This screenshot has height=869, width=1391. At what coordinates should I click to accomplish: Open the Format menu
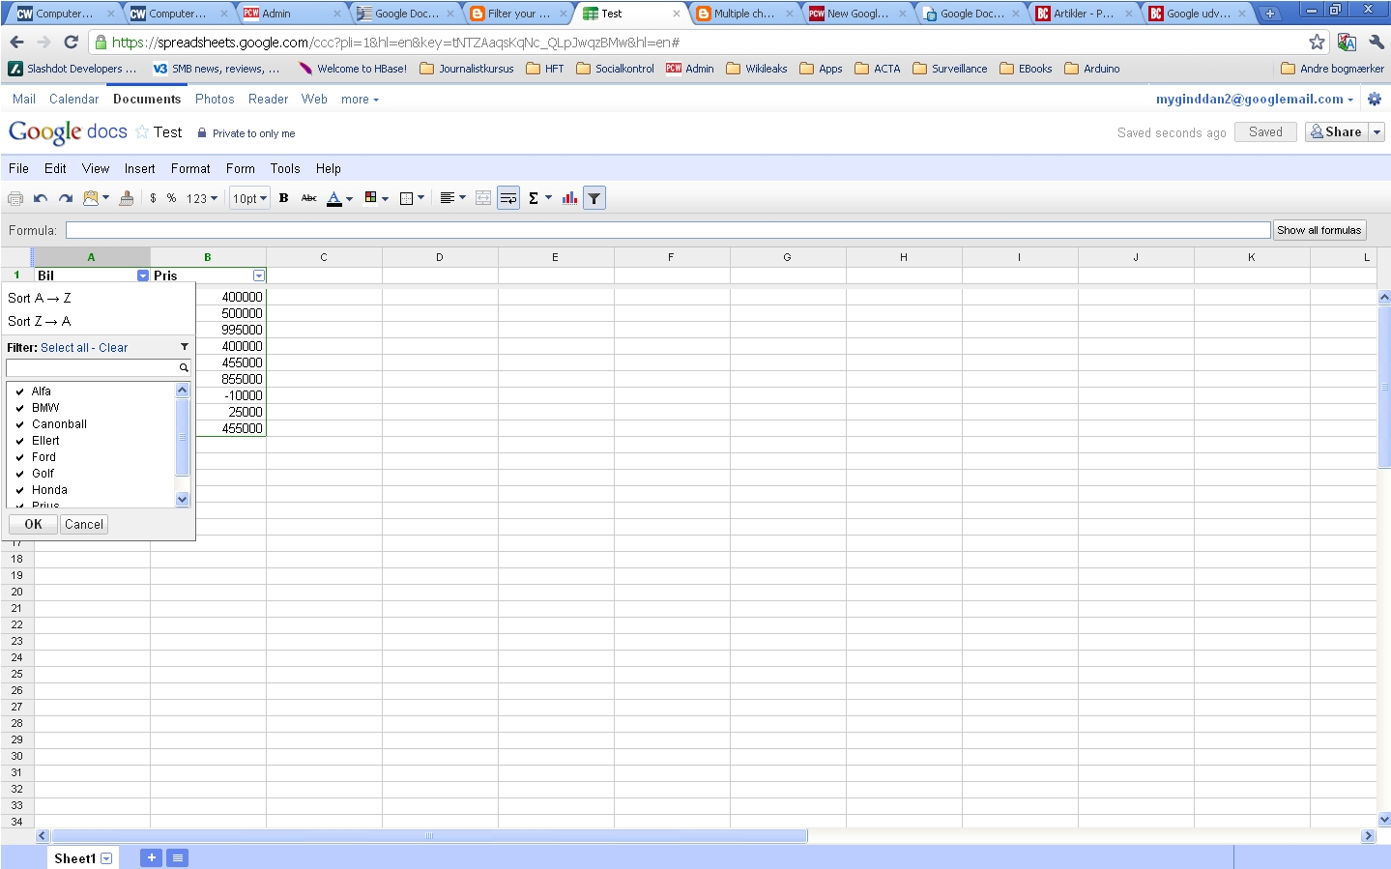190,168
